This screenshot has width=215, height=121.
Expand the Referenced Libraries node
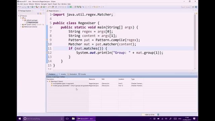pyautogui.click(x=21, y=27)
